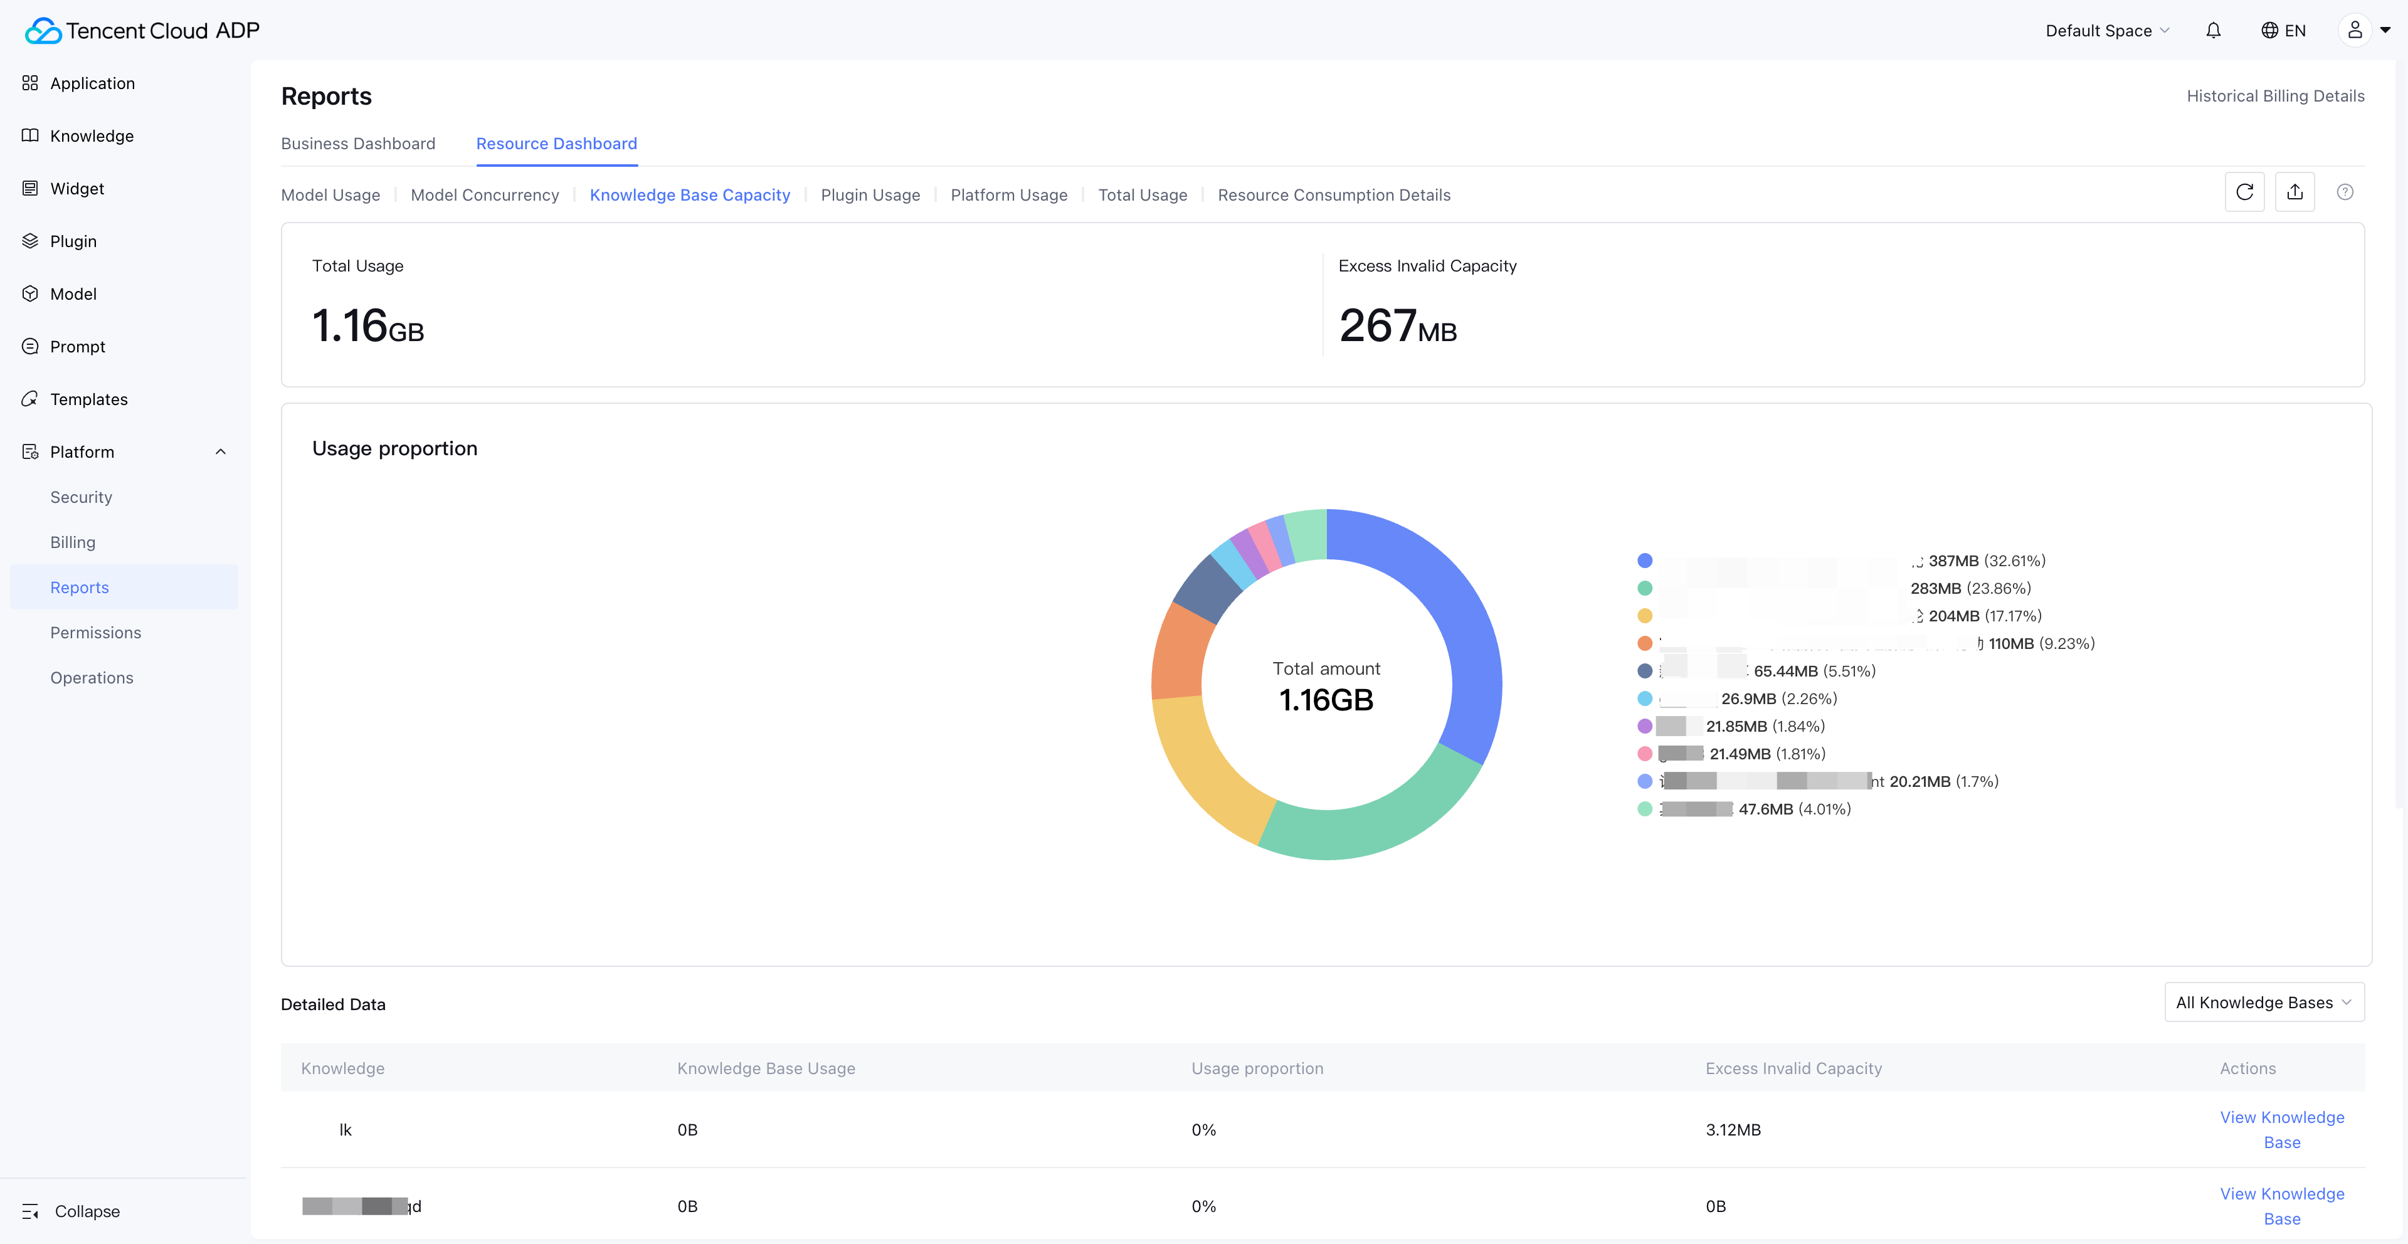Click the Tencent Cloud ADP logo
This screenshot has height=1244, width=2408.
point(142,31)
